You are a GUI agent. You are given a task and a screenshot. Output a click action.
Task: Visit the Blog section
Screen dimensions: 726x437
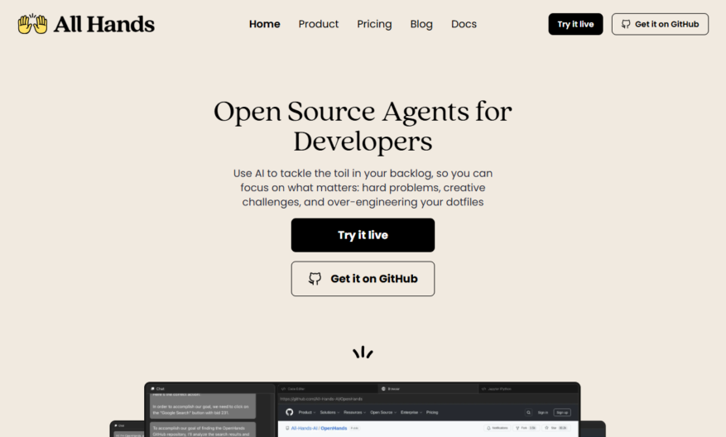pyautogui.click(x=421, y=24)
